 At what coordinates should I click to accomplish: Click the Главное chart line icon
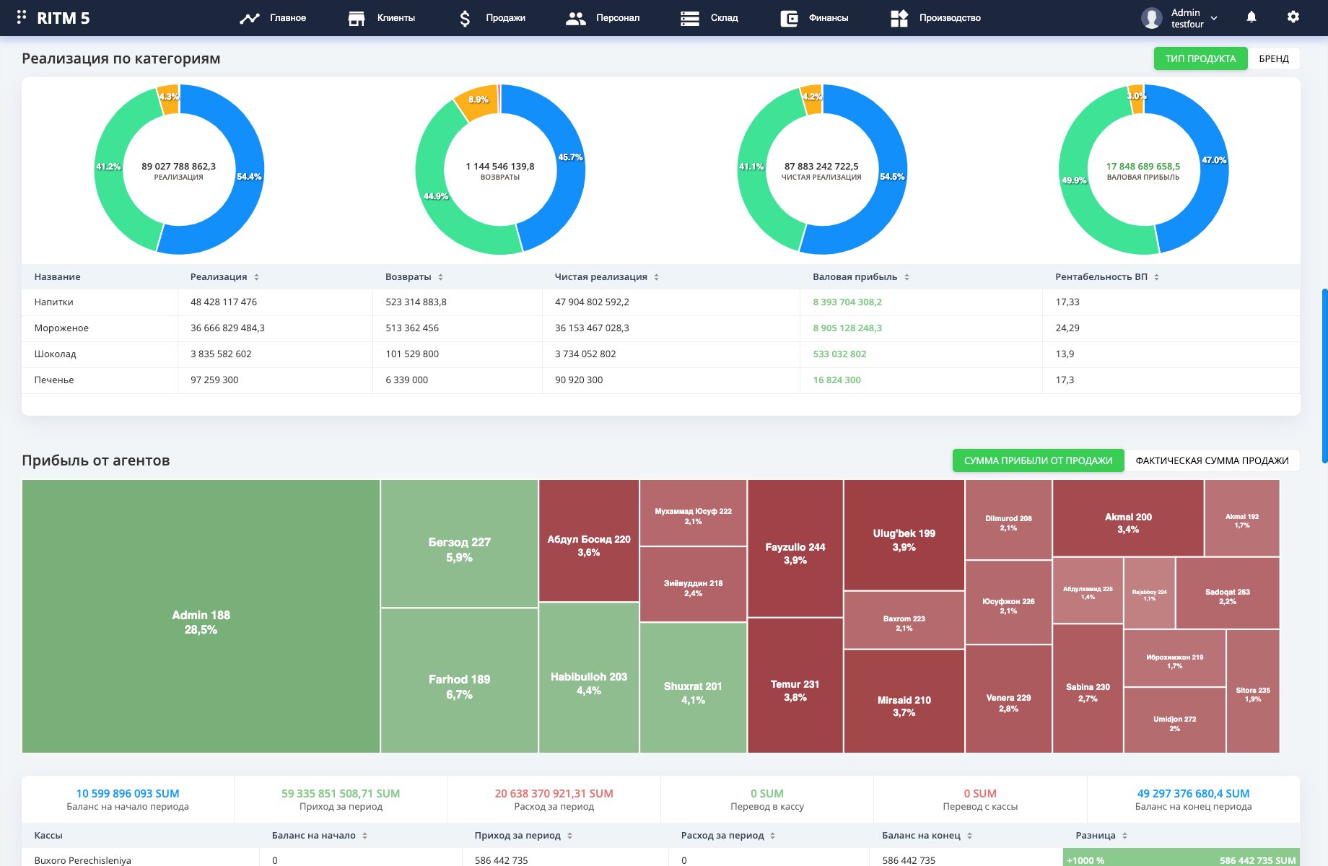[x=250, y=18]
